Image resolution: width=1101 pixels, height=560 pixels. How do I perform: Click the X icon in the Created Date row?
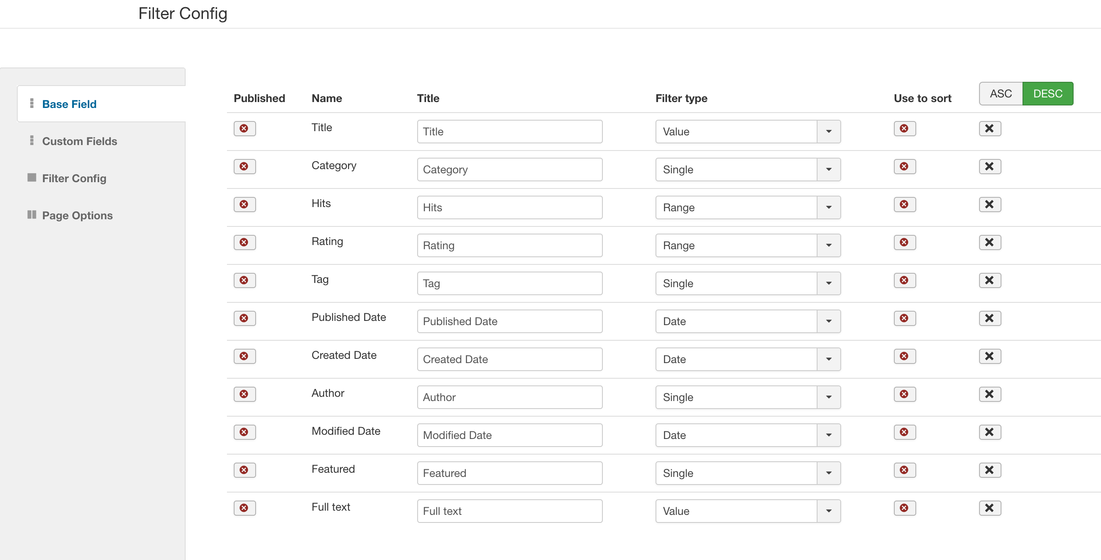990,356
